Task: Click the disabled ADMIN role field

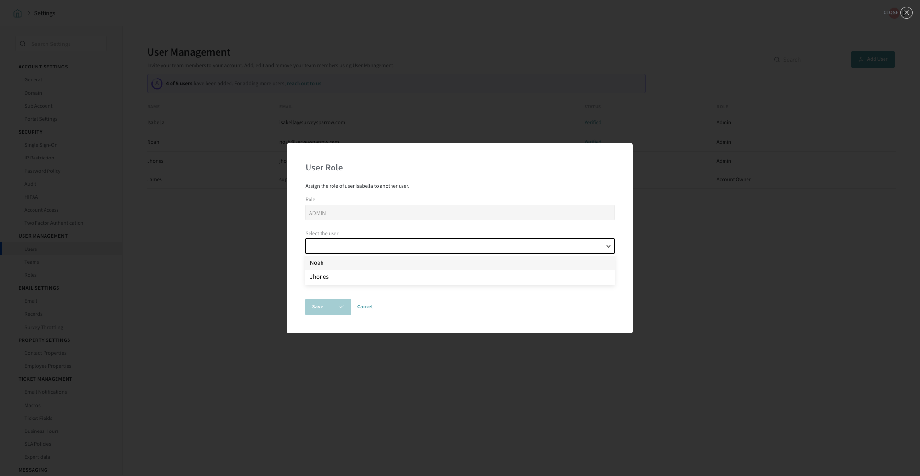Action: point(460,213)
